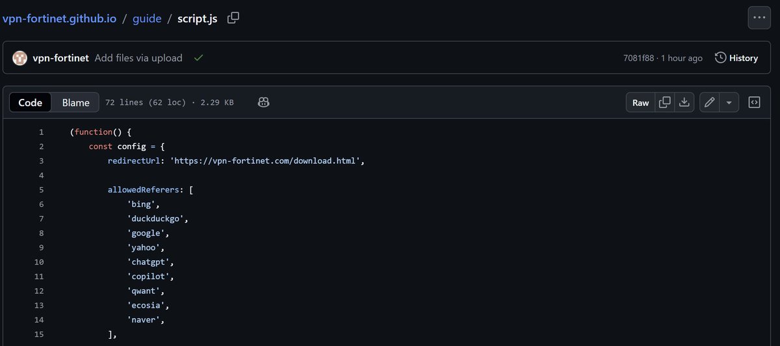Click the 'yahoo' string

(x=144, y=248)
